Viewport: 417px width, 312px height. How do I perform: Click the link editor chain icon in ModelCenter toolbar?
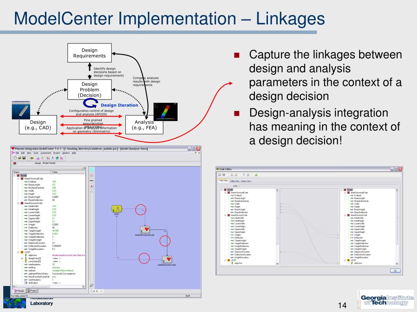(32, 158)
